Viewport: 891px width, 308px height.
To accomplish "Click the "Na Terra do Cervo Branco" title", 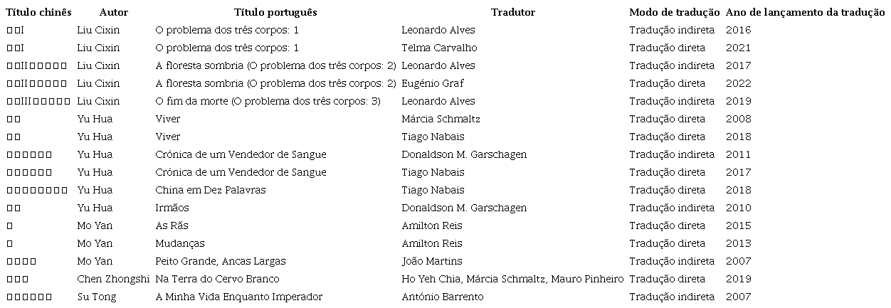I will click(217, 279).
